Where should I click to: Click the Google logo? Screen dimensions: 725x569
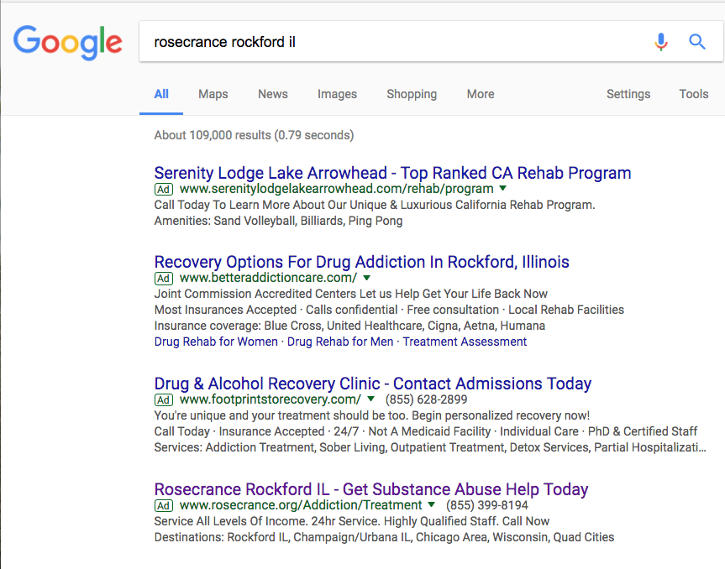[68, 43]
